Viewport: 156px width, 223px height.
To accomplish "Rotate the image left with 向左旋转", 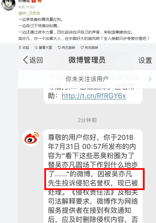I will [x=67, y=47].
